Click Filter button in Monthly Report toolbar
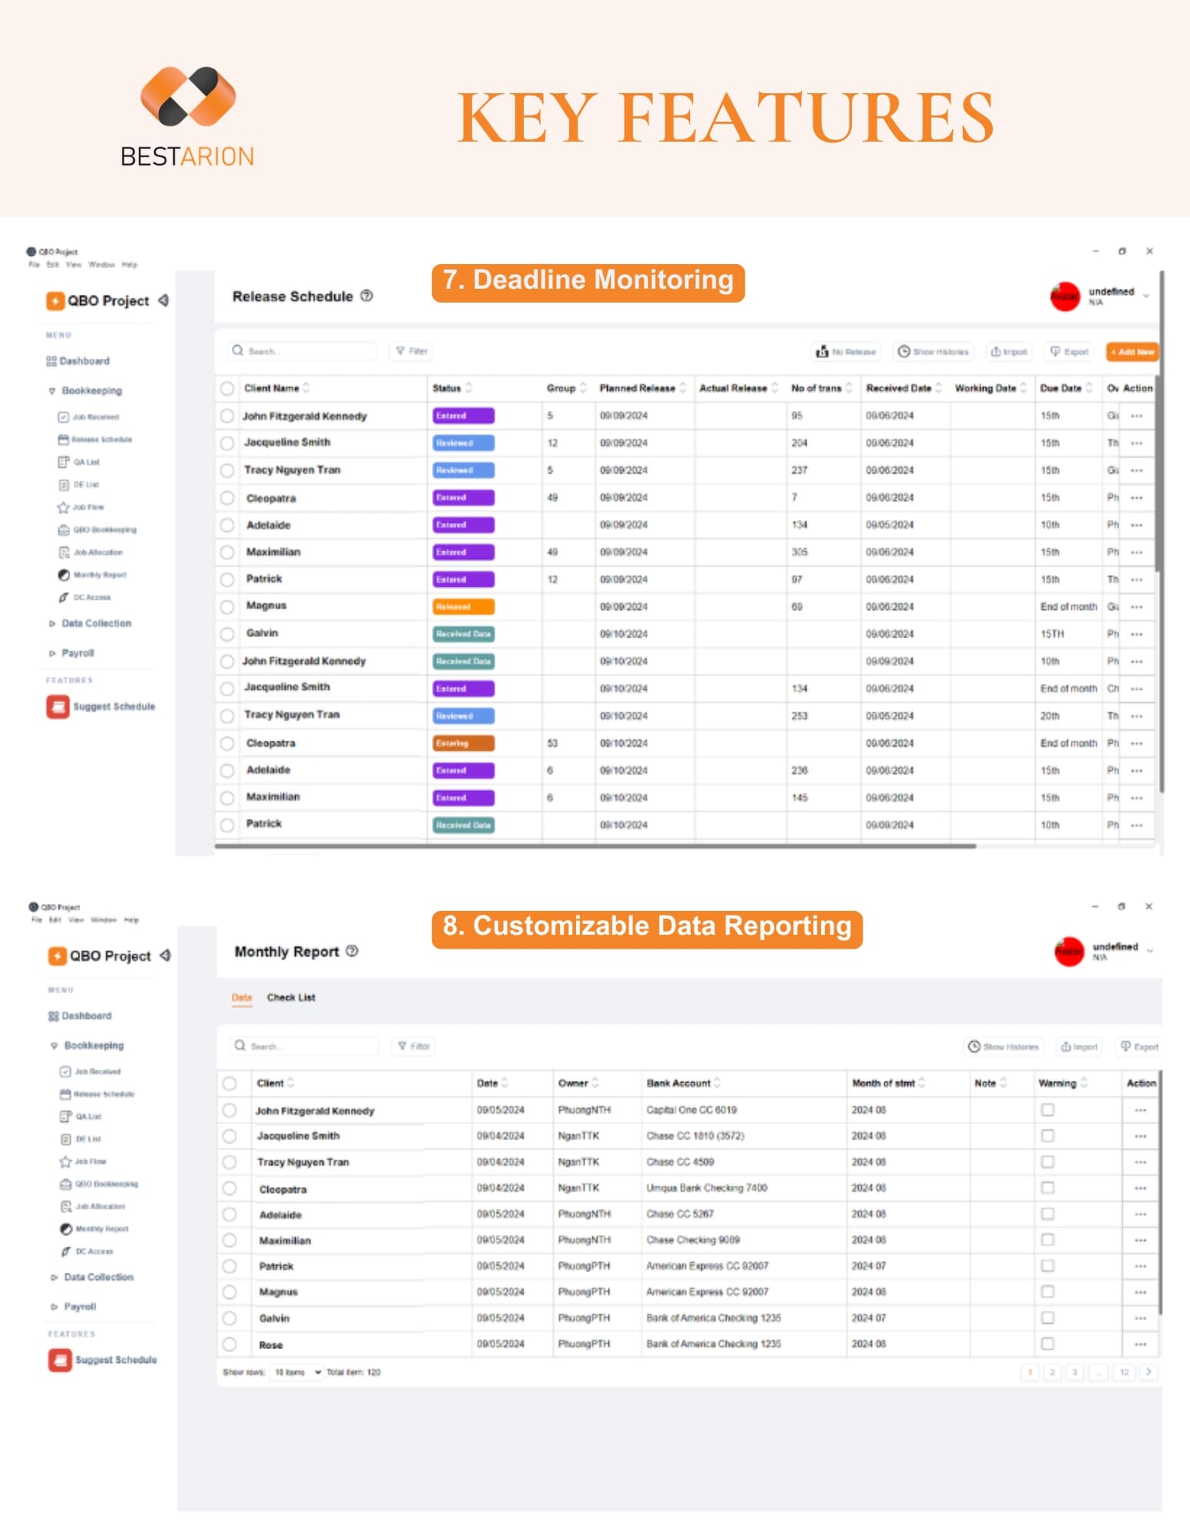Screen dimensions: 1190x1540 [414, 1046]
